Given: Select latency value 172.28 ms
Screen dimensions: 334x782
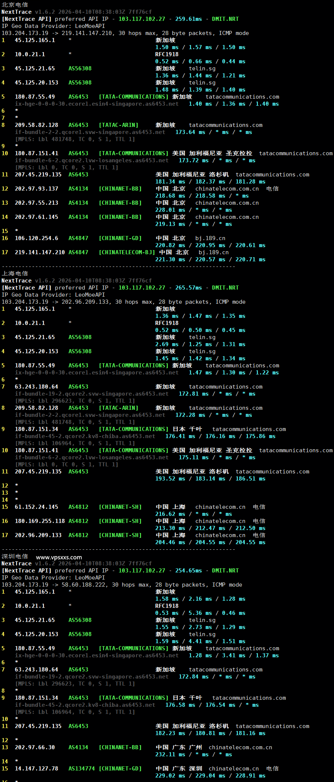Looking at the screenshot, I should pyautogui.click(x=190, y=415).
